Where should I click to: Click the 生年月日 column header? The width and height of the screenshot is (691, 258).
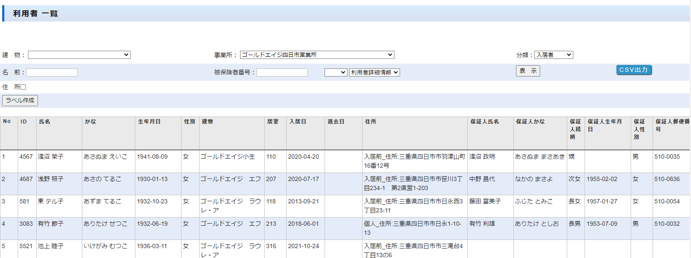(149, 122)
